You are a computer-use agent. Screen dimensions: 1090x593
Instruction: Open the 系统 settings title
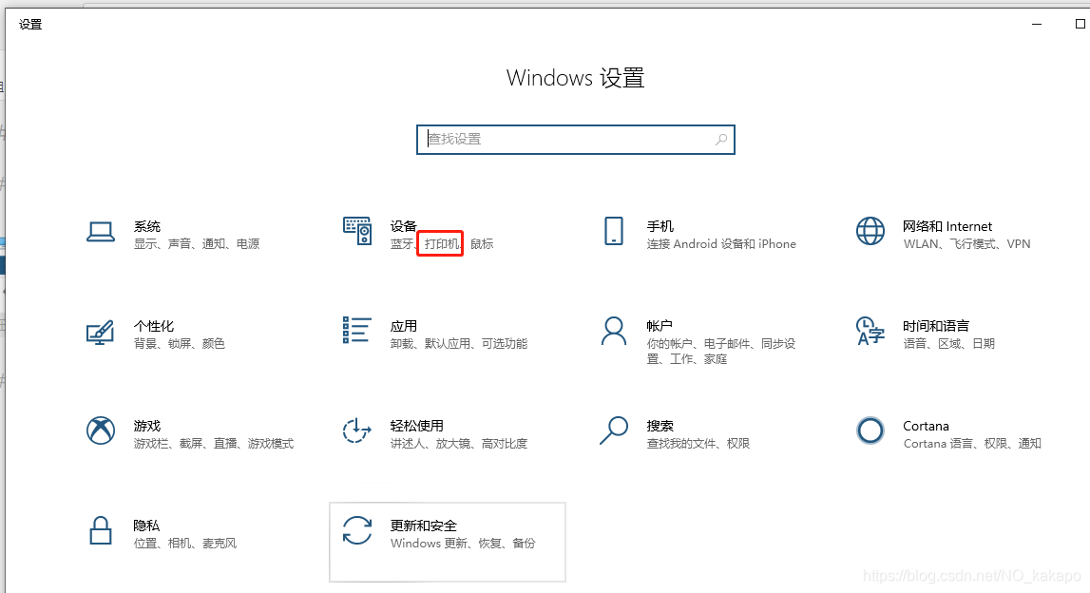click(x=147, y=226)
